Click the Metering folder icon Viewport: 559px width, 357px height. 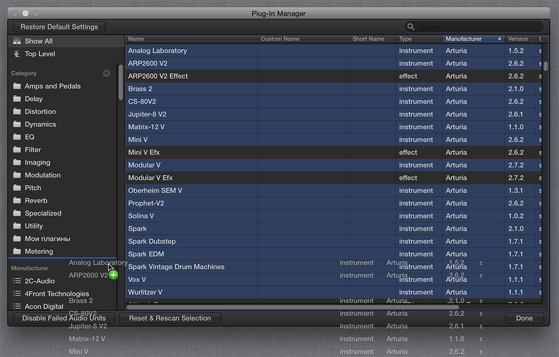click(x=17, y=251)
